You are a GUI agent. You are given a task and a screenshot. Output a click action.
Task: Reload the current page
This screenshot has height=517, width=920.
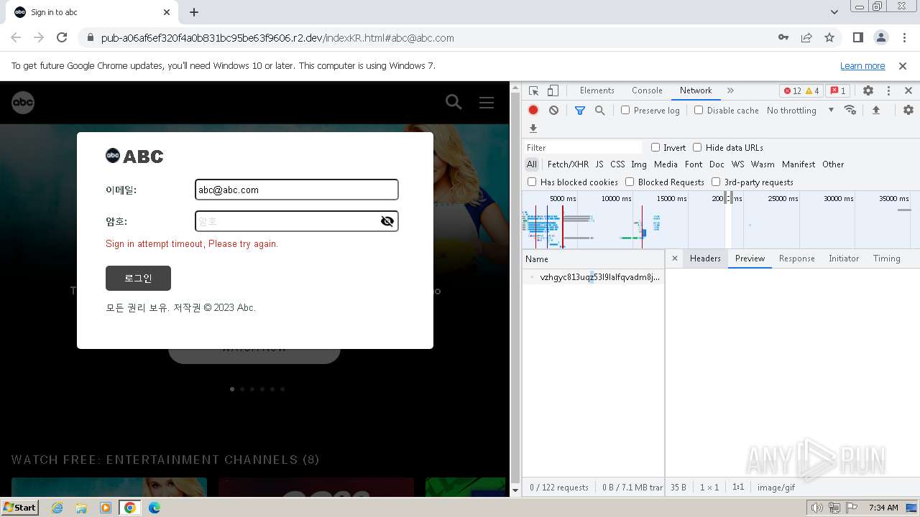point(62,37)
